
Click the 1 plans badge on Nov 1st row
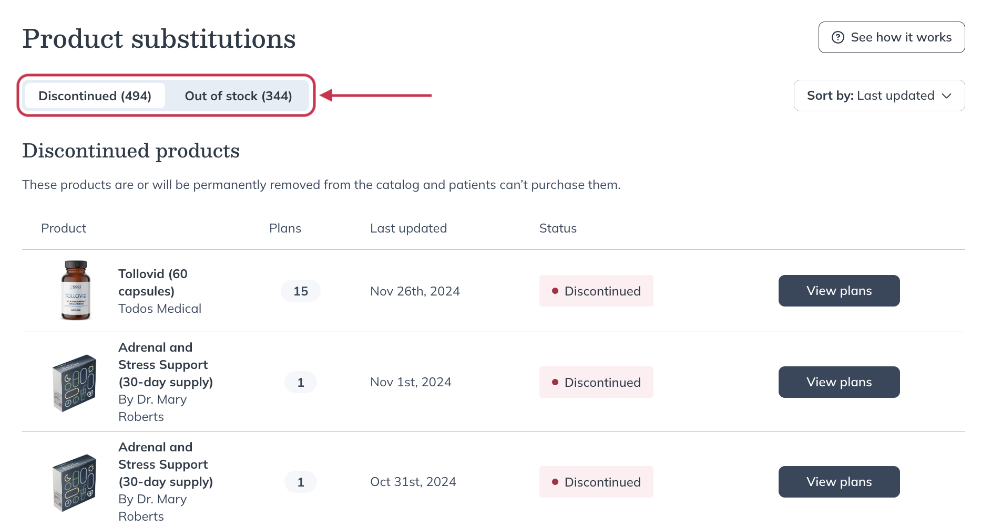coord(300,382)
